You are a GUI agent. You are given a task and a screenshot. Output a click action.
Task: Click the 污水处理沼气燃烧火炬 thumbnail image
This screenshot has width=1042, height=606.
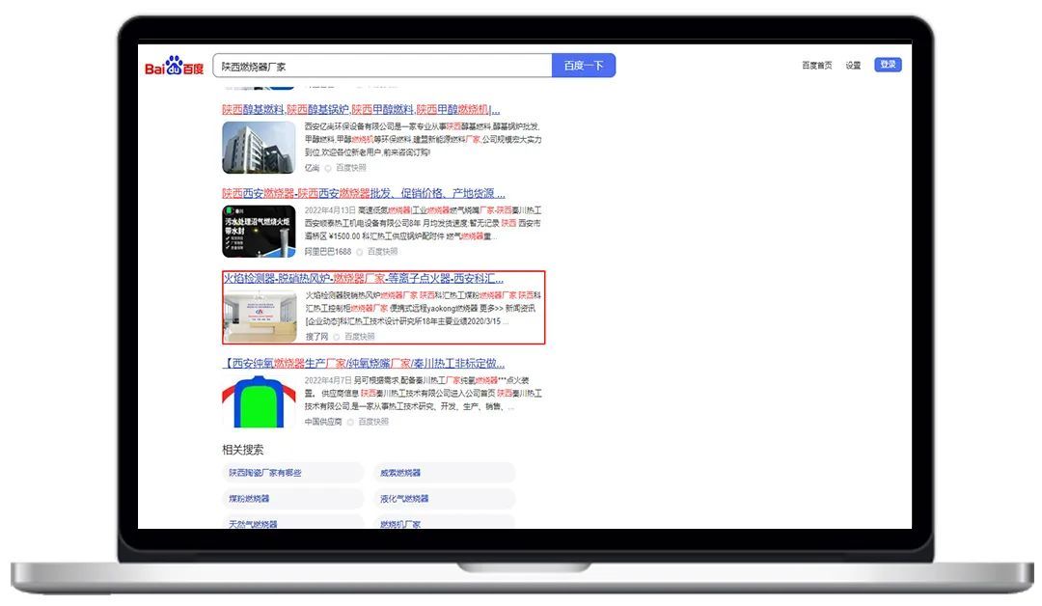coord(259,231)
